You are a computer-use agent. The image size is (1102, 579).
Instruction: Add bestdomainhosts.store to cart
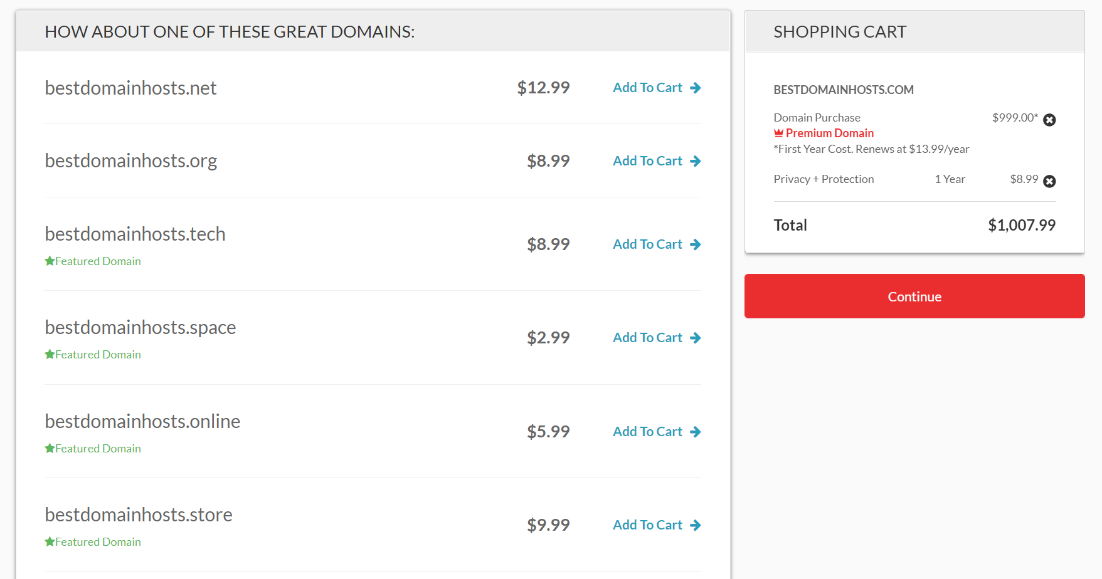coord(647,525)
